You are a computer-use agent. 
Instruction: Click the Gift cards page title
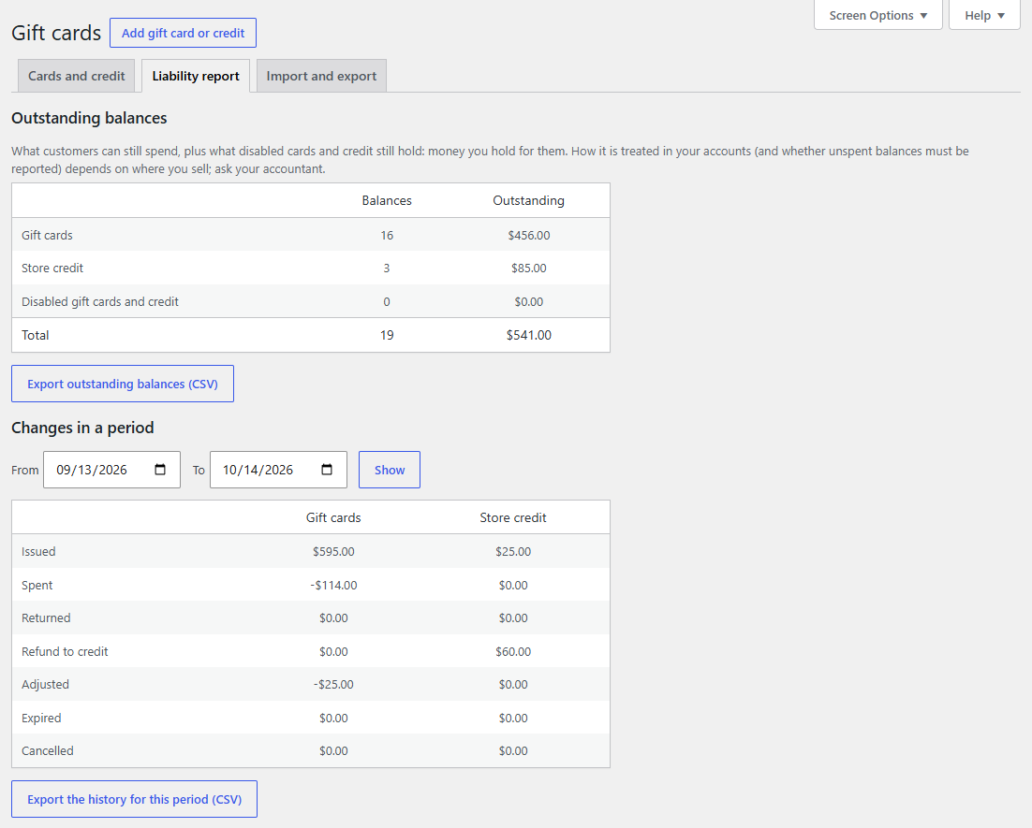point(56,33)
